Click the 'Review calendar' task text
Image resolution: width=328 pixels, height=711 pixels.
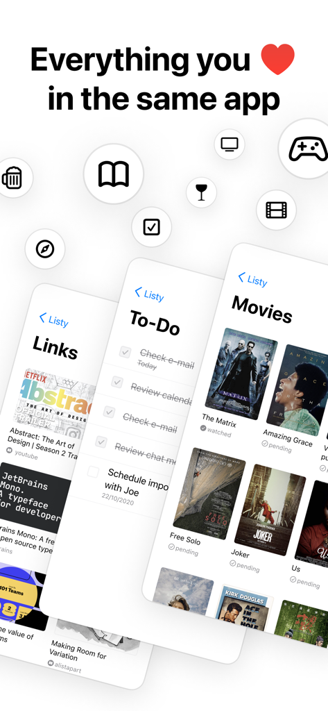click(x=161, y=393)
